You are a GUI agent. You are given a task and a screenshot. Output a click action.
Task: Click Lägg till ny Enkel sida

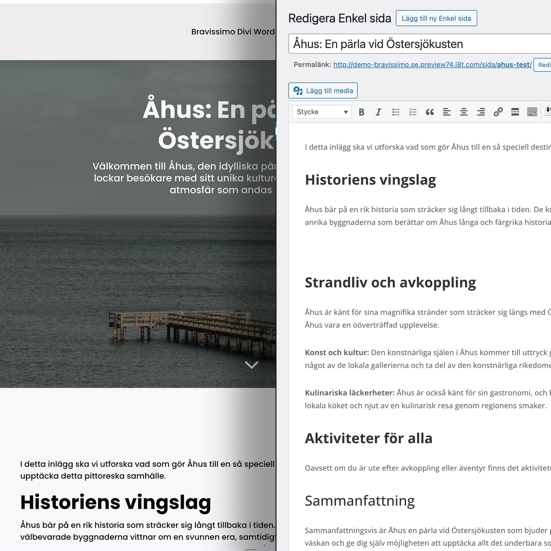pos(436,18)
